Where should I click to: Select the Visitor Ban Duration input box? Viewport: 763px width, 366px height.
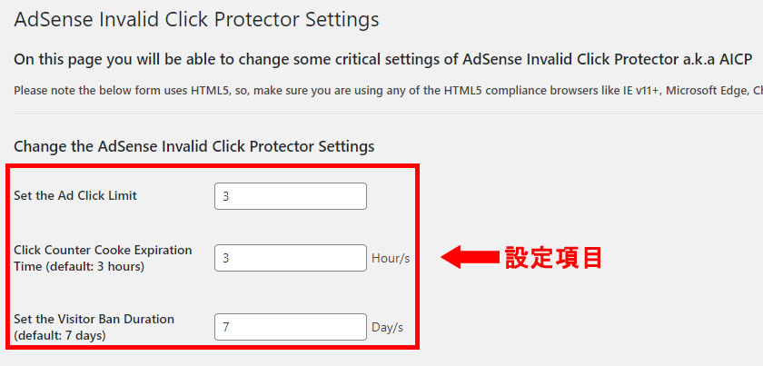pos(290,327)
